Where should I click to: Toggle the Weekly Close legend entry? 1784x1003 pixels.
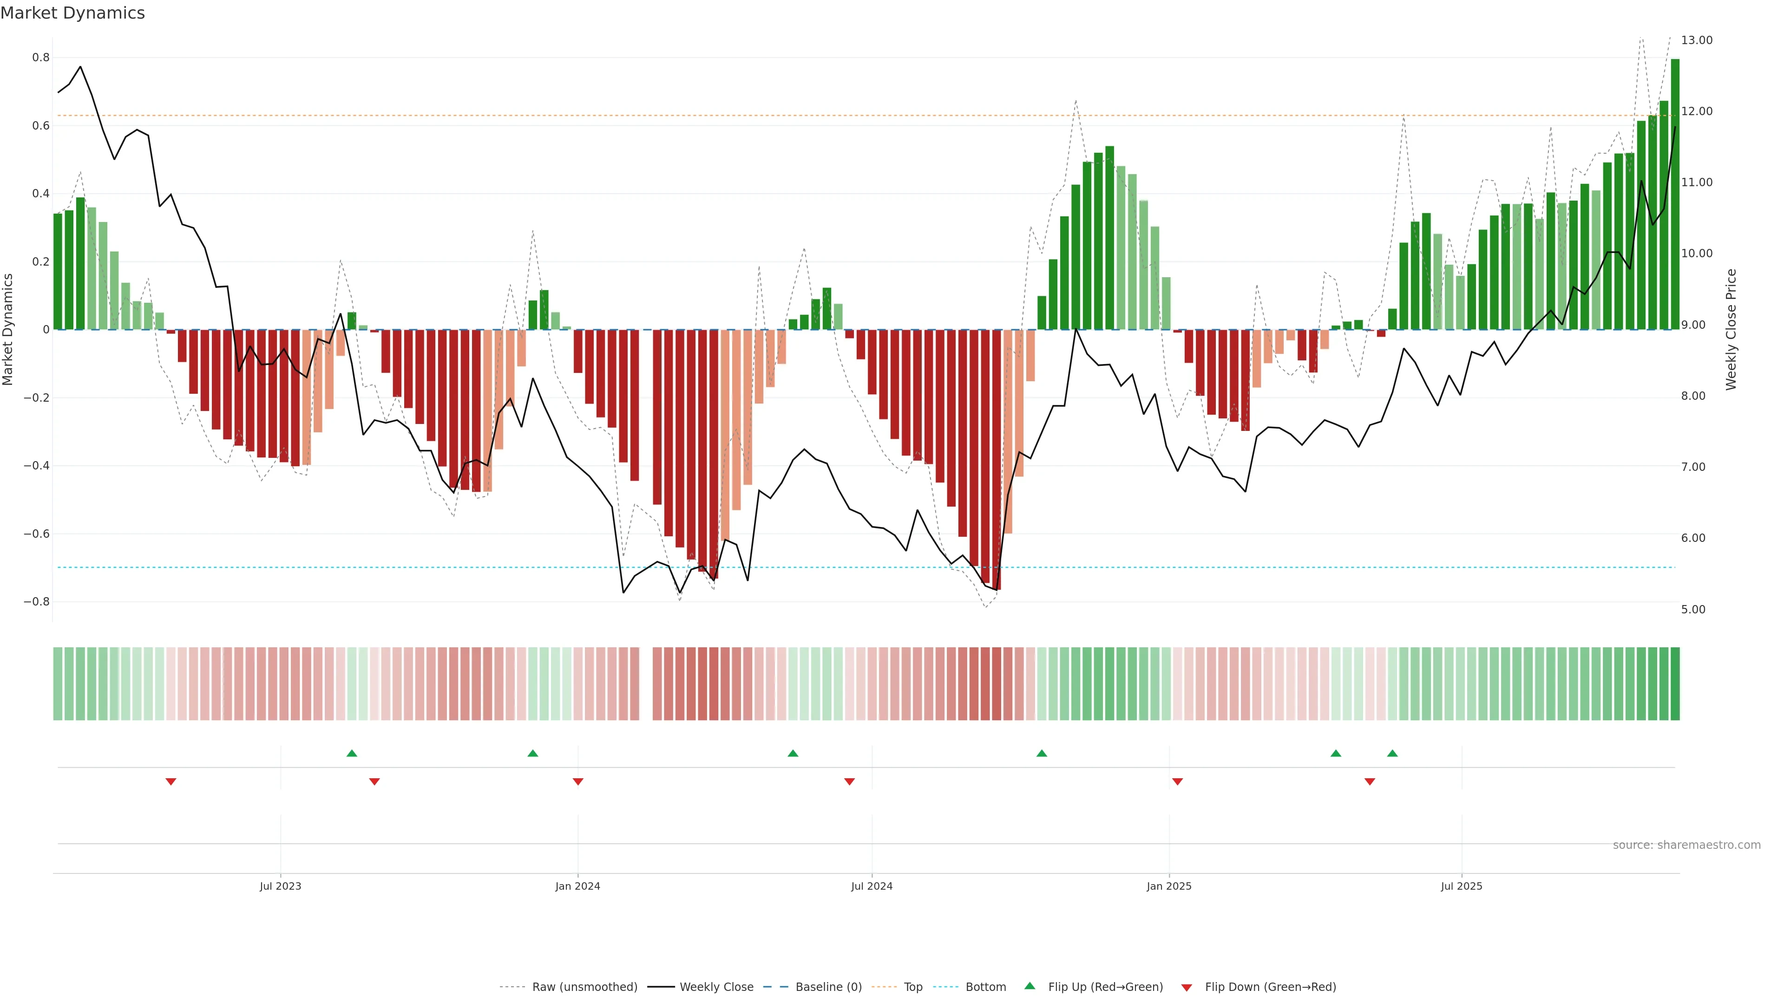[x=716, y=987]
